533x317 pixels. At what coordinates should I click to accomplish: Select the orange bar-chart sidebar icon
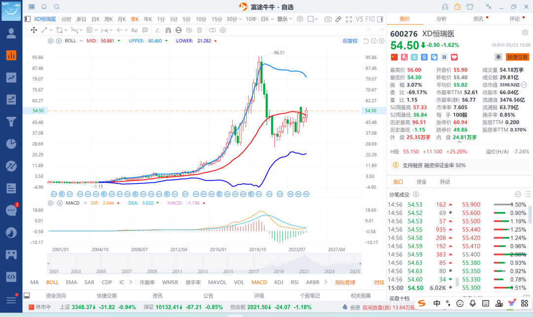point(11,55)
